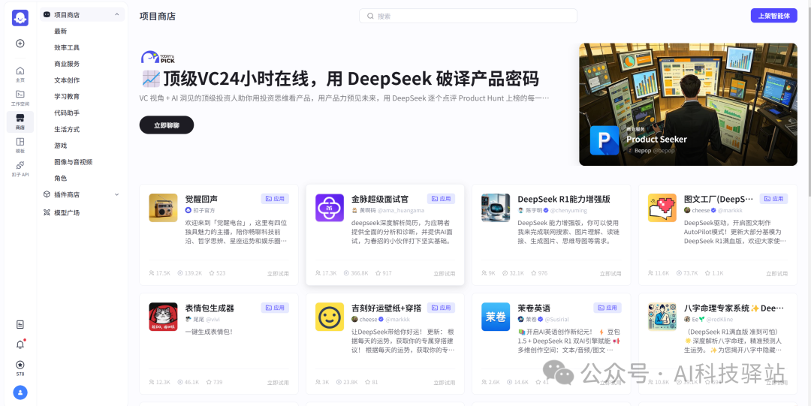Select the 最新 category
This screenshot has width=811, height=406.
pos(61,31)
